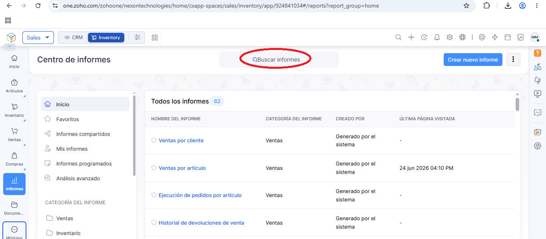This screenshot has height=239, width=546.
Task: Select Informes in the left sidebar
Action: (x=14, y=184)
